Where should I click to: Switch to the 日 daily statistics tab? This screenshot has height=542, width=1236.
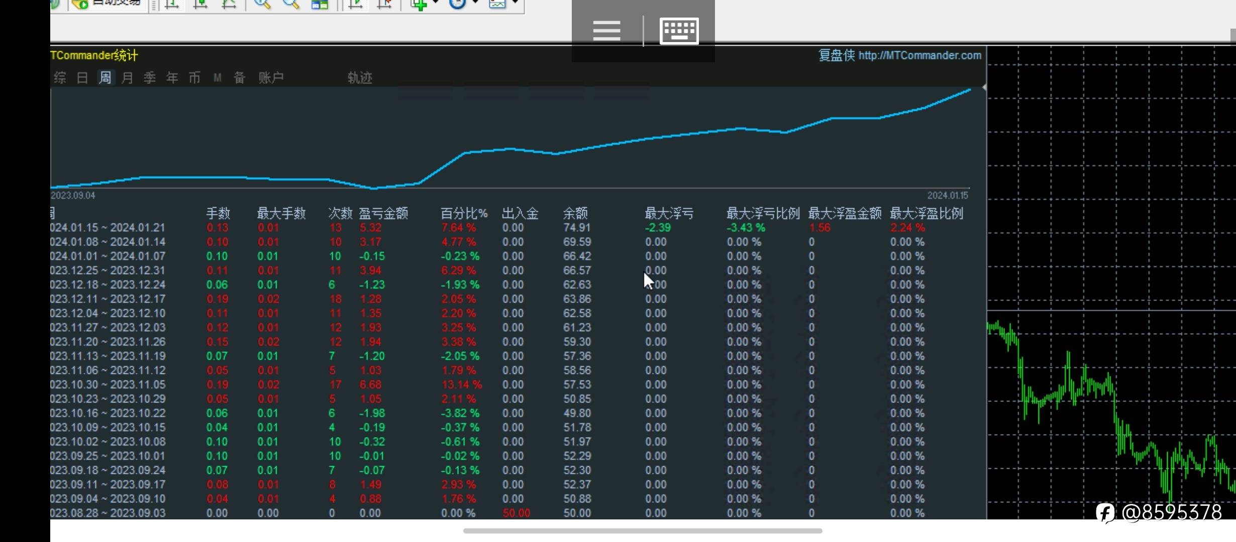click(x=82, y=78)
